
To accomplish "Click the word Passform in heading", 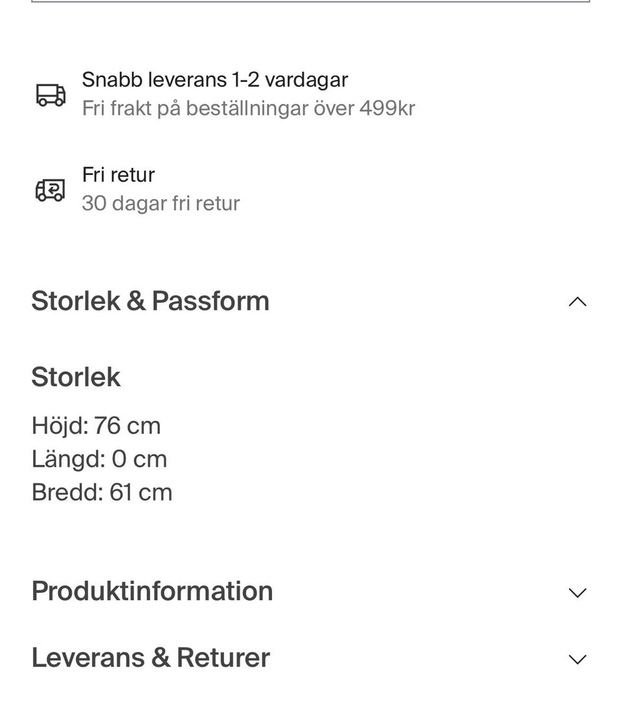I will (211, 301).
